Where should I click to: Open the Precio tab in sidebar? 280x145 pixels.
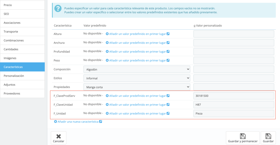point(22,5)
